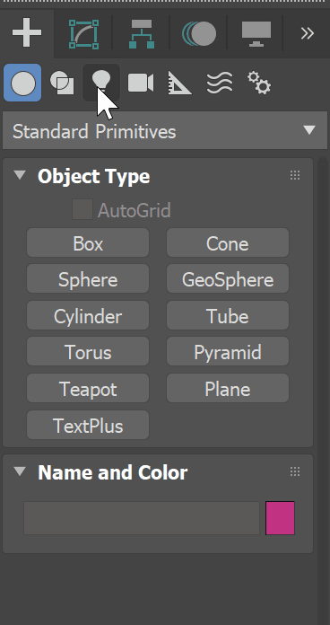Screen dimensions: 330x625
Task: Grab the Name and Color rollout grip
Action: click(295, 472)
